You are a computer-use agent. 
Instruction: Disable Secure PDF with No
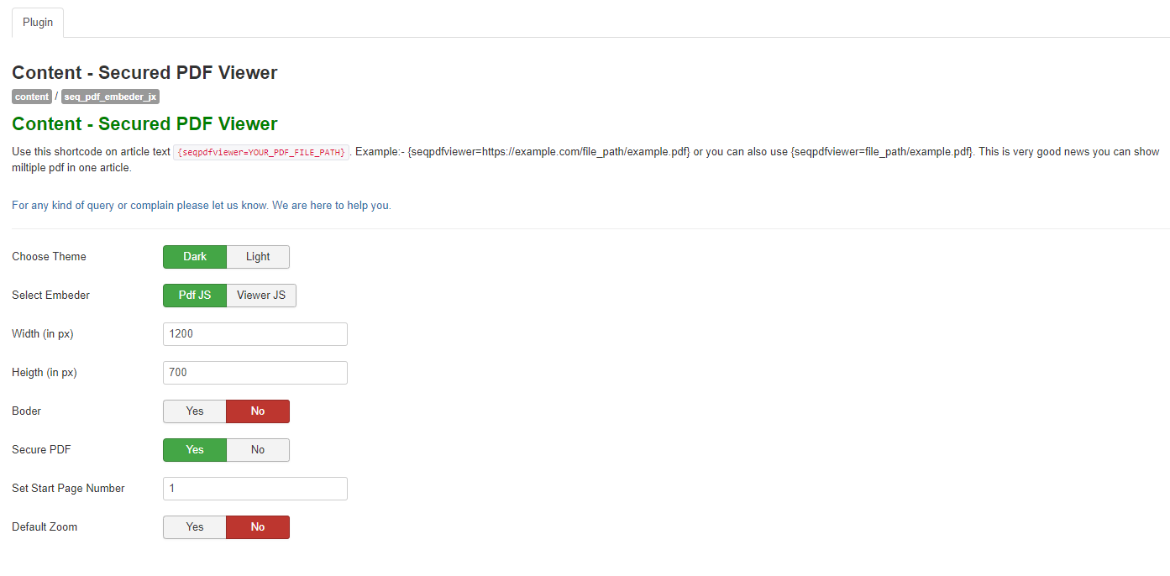[258, 450]
